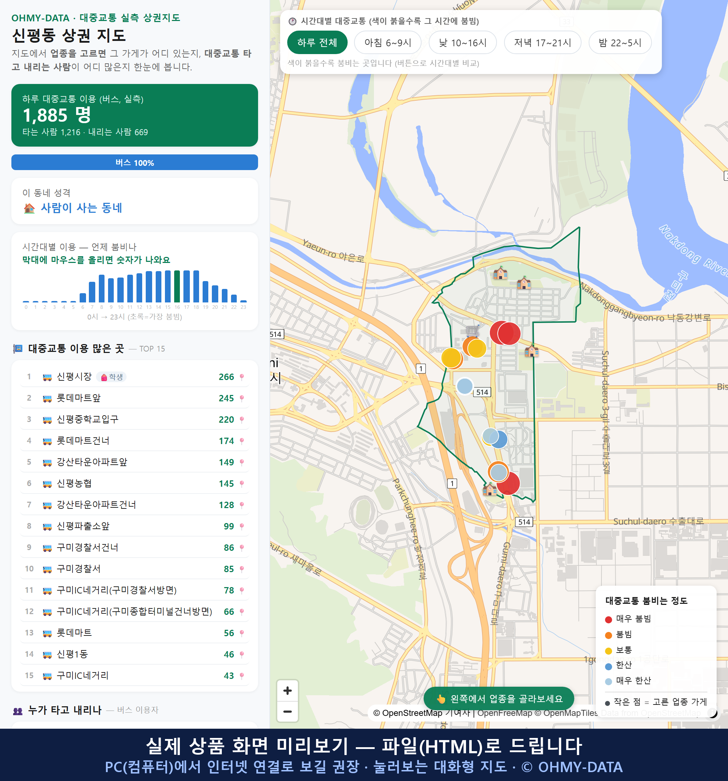This screenshot has width=728, height=781.
Task: Click the leftmost yellow stop marker on the map
Action: [x=451, y=358]
